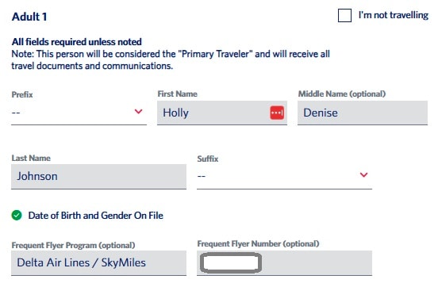Click the red chevron arrow of Prefix
The height and width of the screenshot is (287, 438).
(x=139, y=112)
